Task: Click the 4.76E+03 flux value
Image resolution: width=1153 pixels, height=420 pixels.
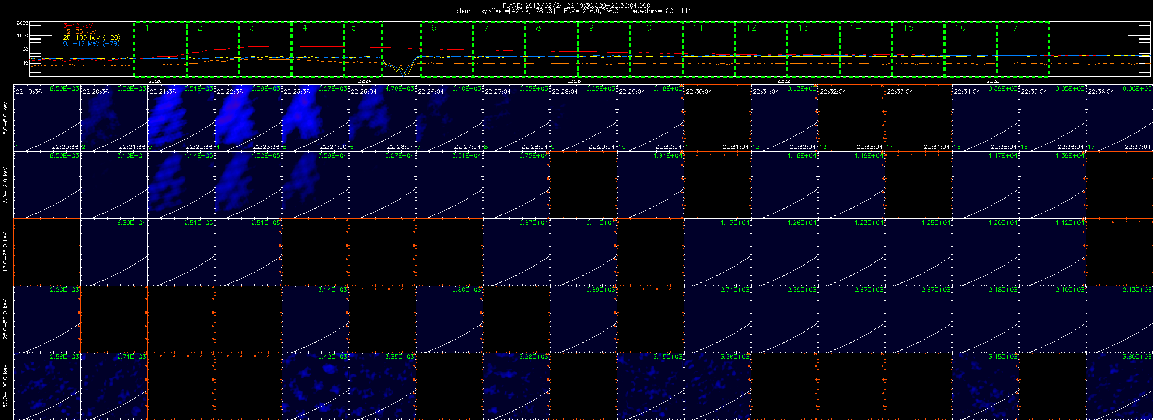Action: point(400,88)
